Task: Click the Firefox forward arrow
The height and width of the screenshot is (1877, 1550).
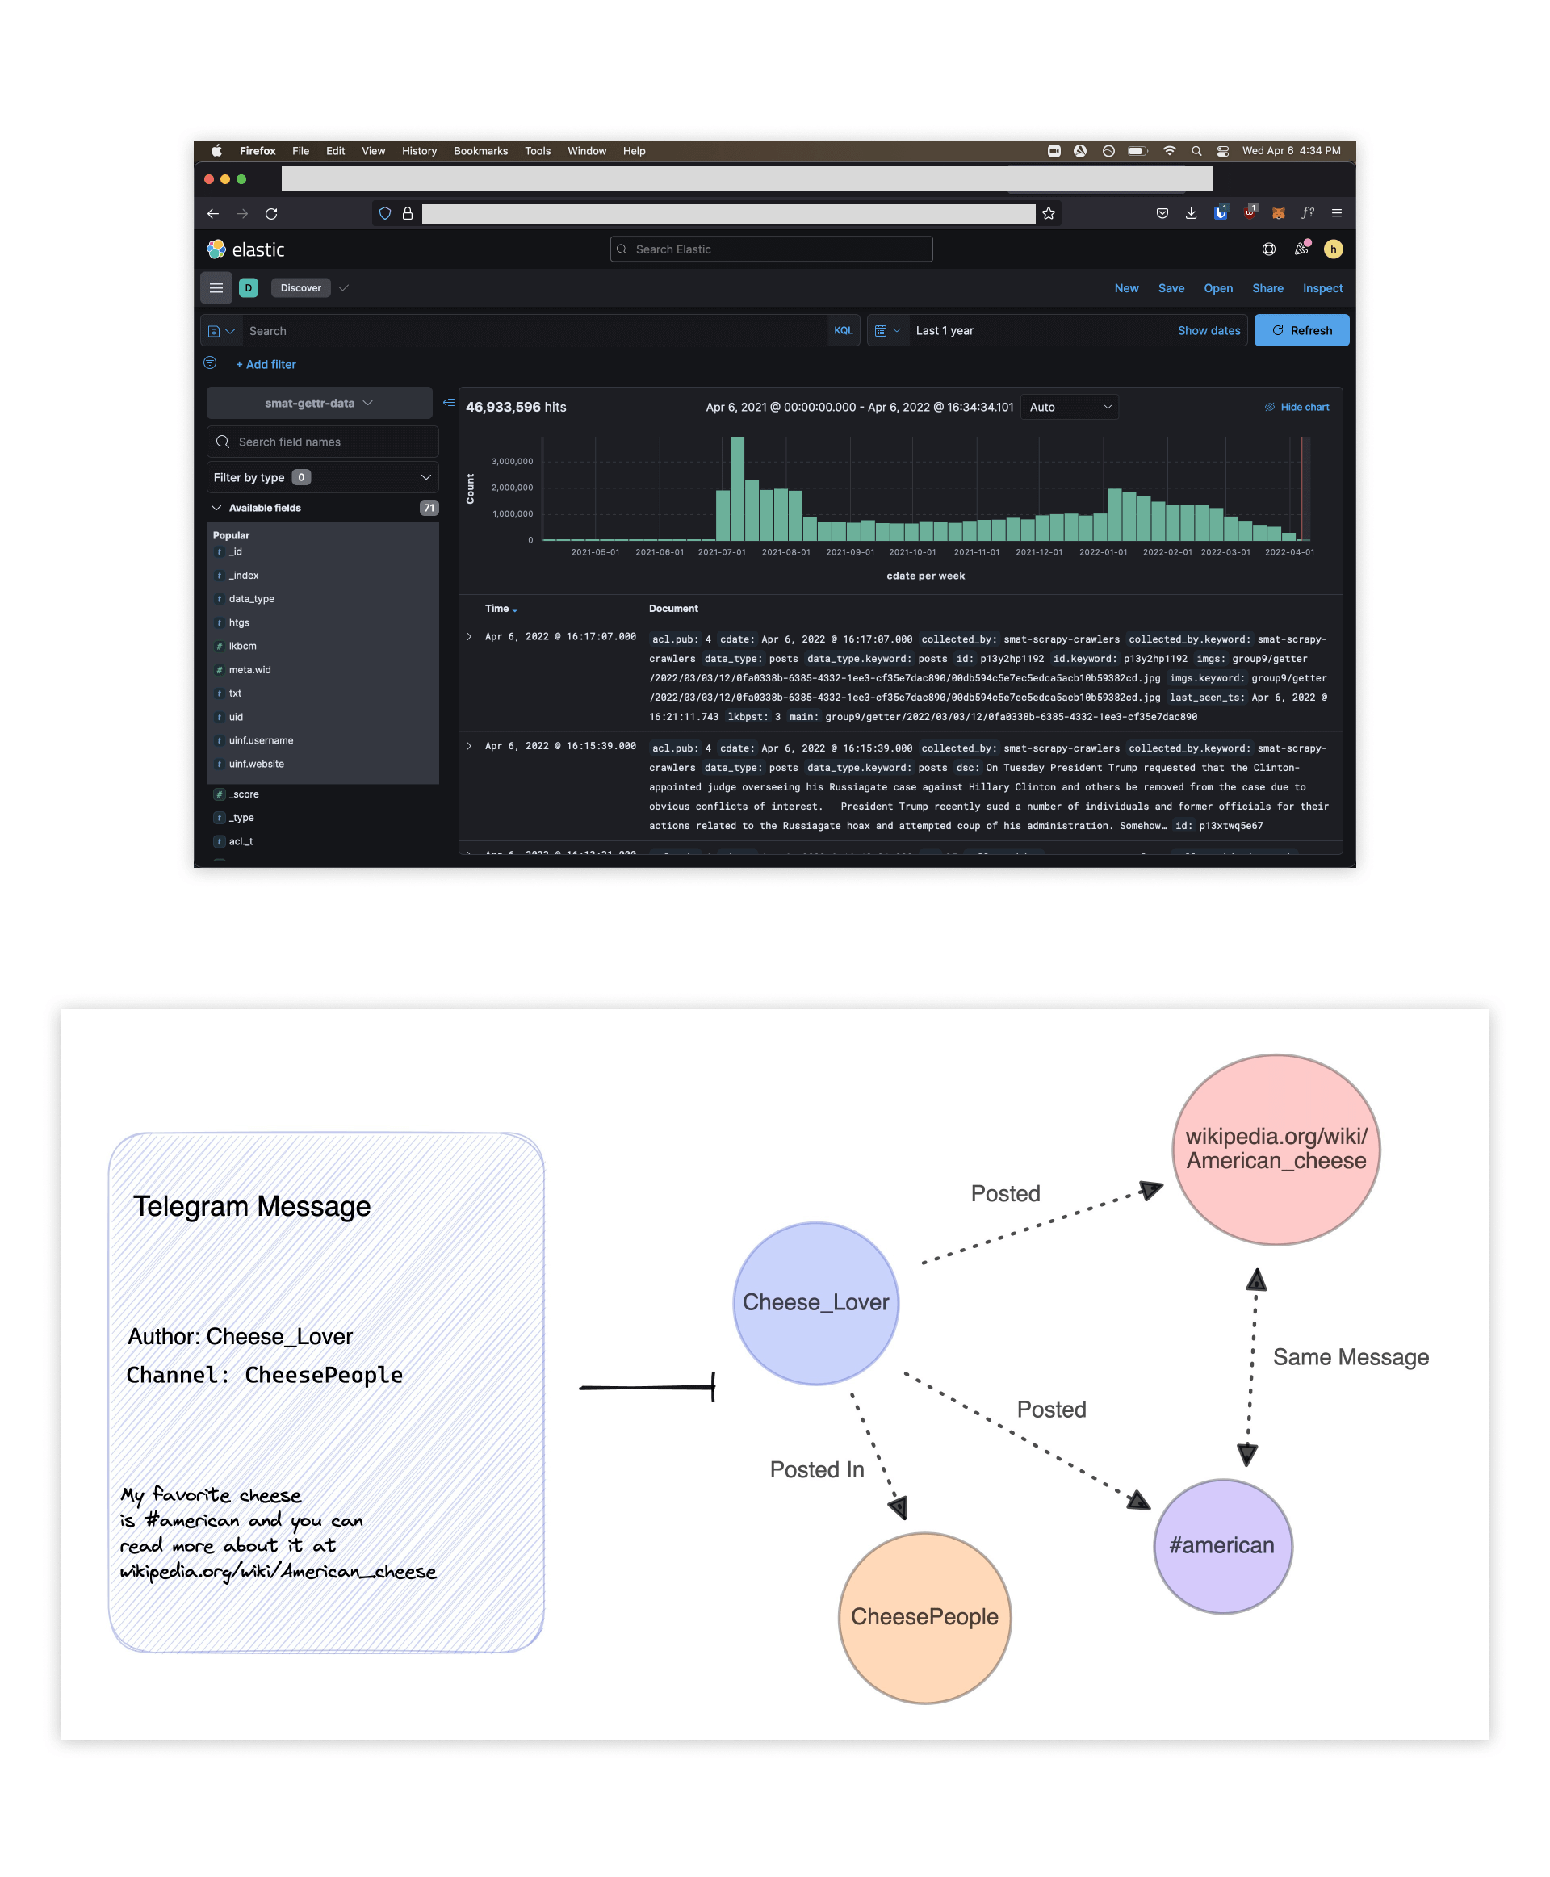Action: [242, 213]
